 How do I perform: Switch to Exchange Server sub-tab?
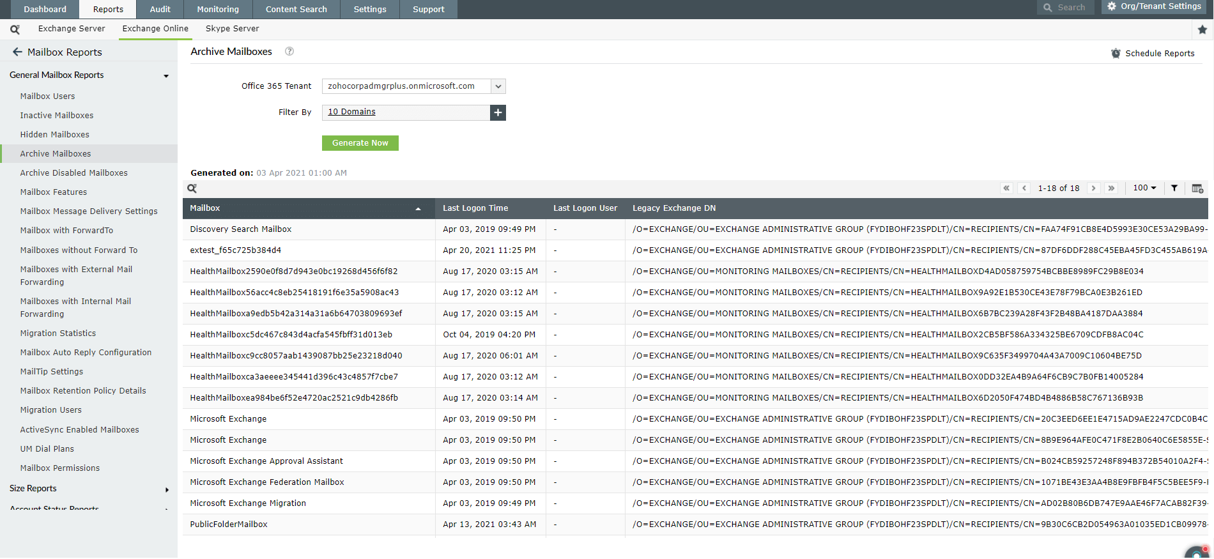pyautogui.click(x=72, y=29)
